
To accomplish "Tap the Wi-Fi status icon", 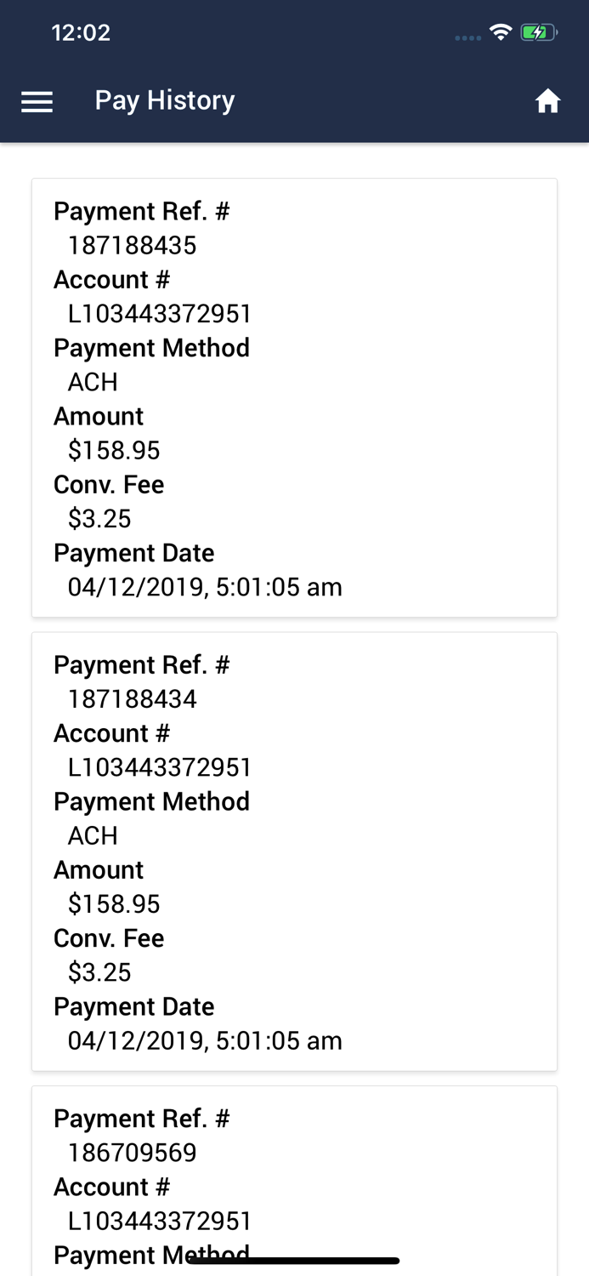I will tap(501, 33).
